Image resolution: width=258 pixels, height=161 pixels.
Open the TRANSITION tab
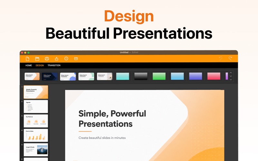point(54,65)
